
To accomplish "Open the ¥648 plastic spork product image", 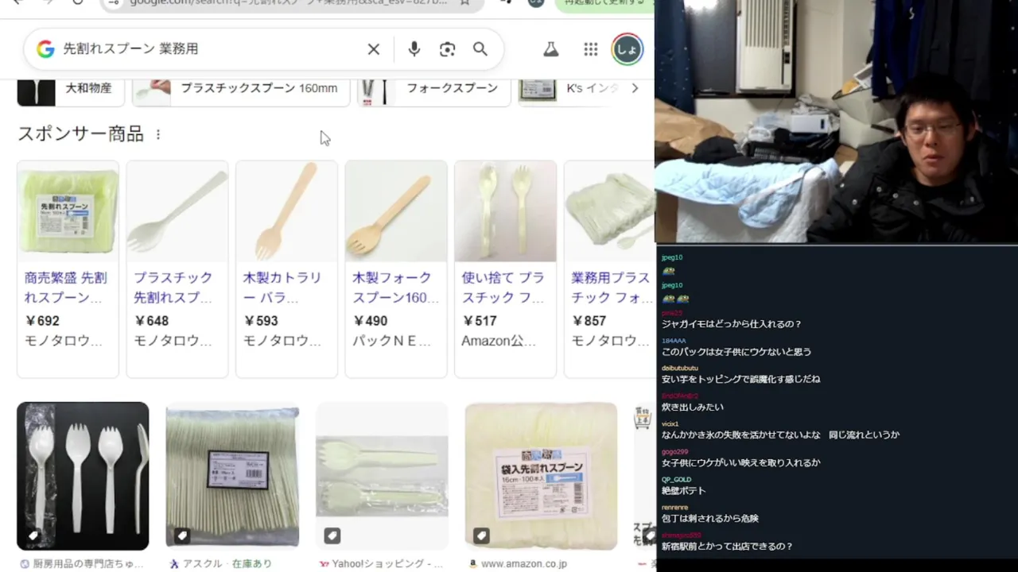I will click(177, 211).
